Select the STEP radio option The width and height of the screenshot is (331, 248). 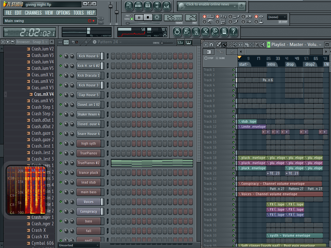[206, 58]
